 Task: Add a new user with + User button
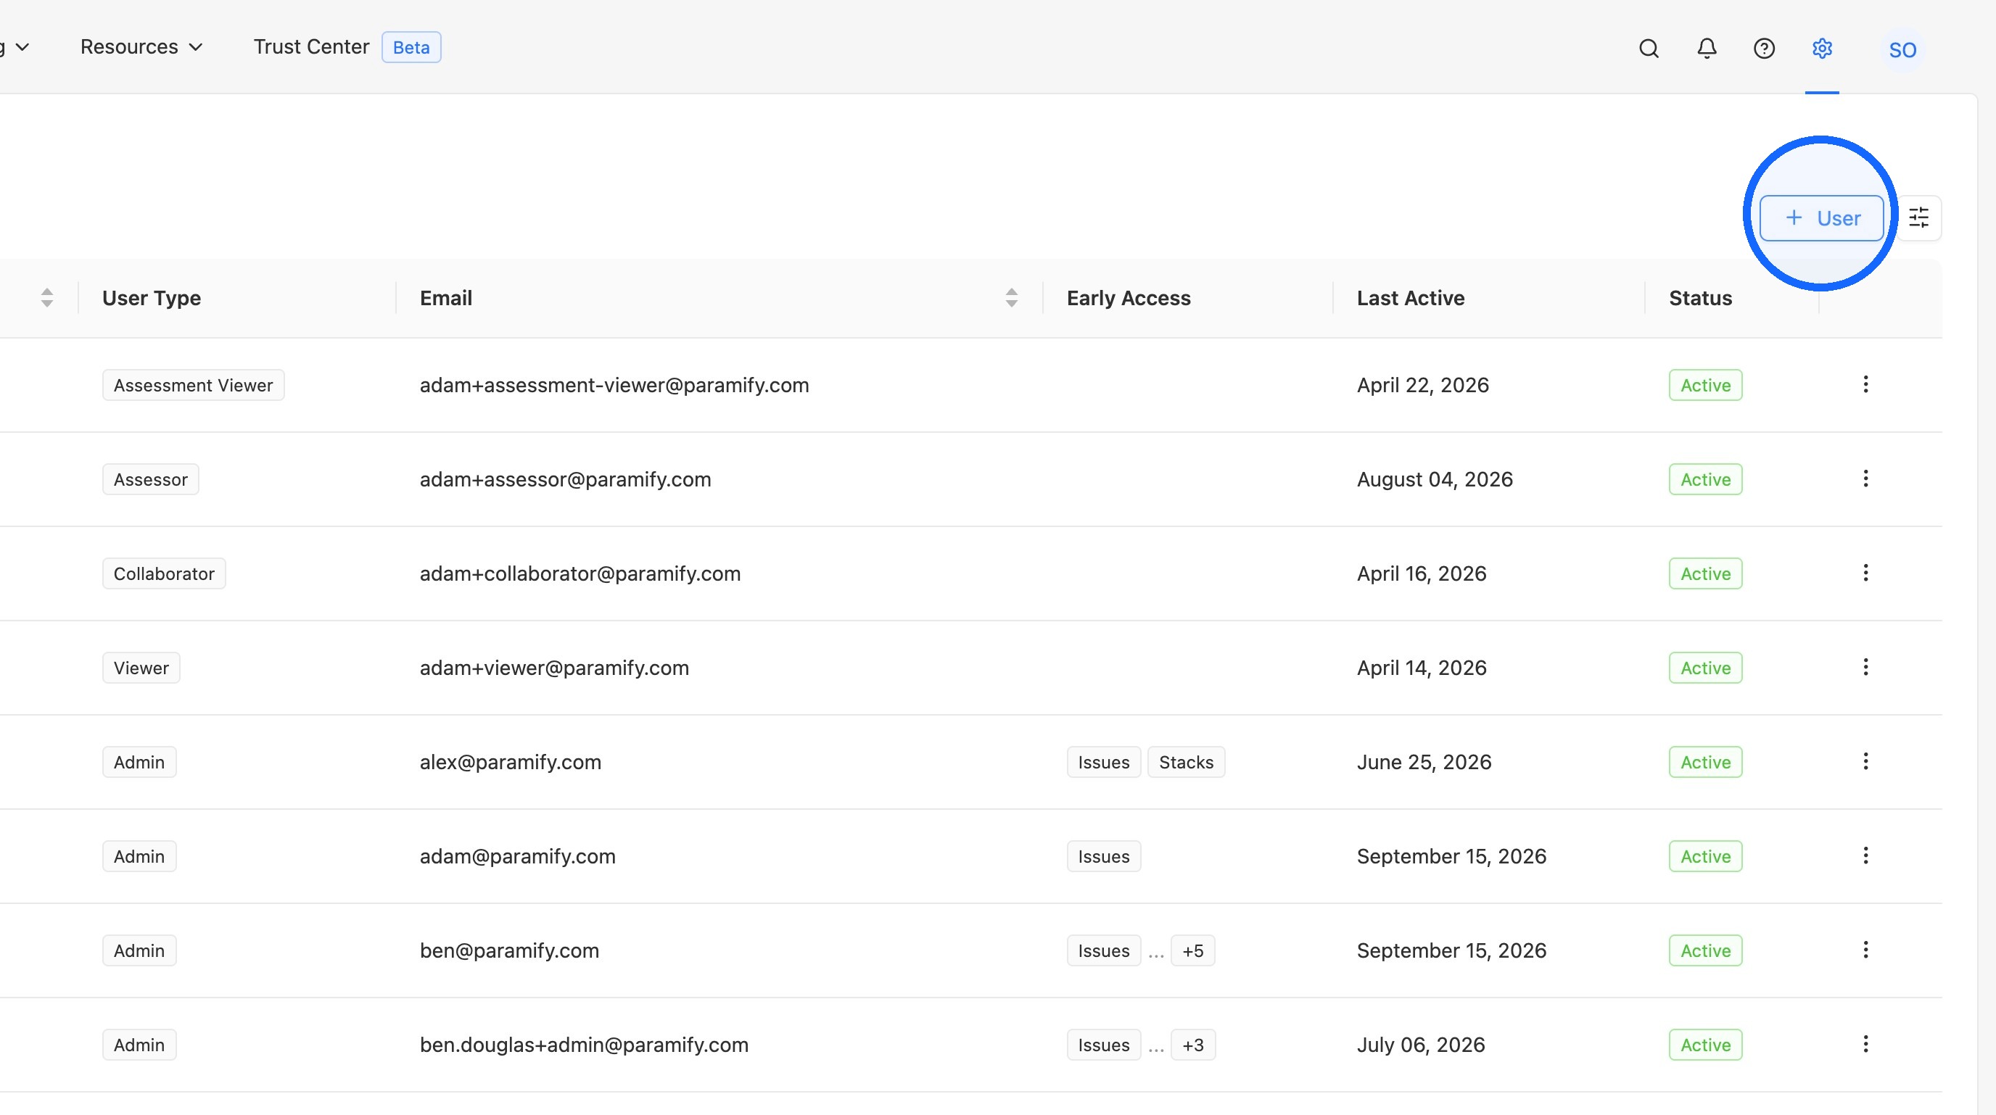pyautogui.click(x=1821, y=218)
